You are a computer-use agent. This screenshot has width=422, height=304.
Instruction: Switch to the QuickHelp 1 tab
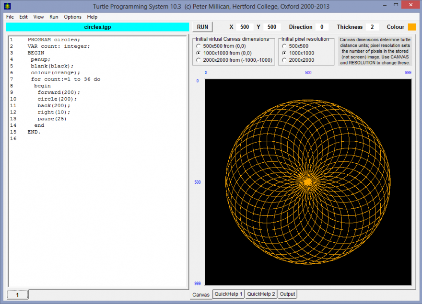point(229,294)
